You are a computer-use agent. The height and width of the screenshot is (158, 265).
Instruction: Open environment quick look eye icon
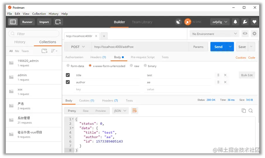point(245,34)
